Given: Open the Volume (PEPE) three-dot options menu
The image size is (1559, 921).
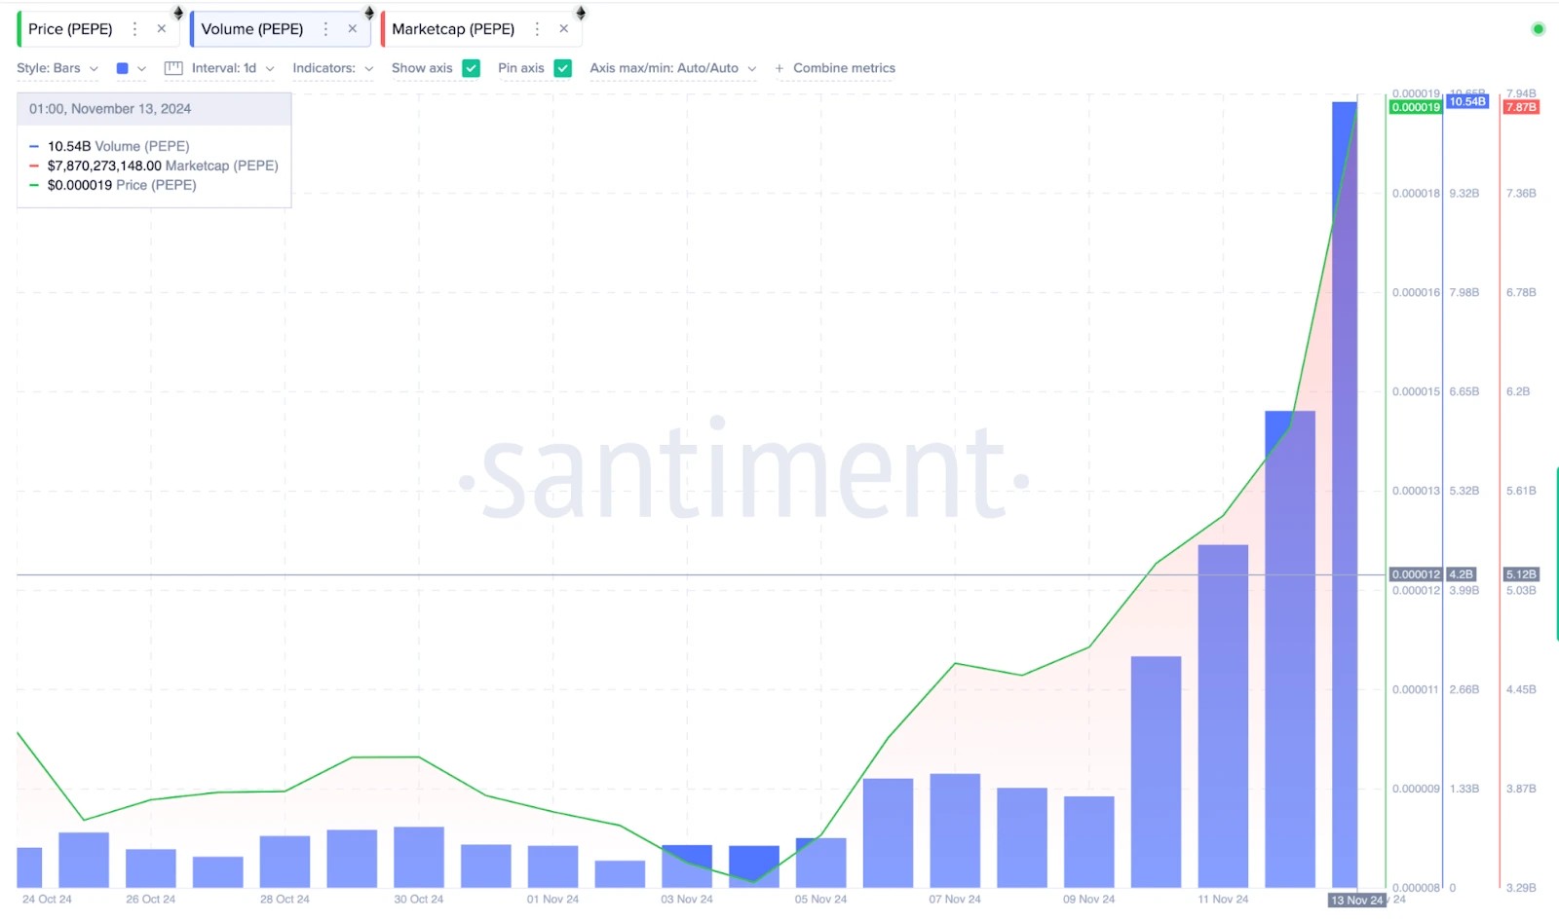Looking at the screenshot, I should point(323,28).
